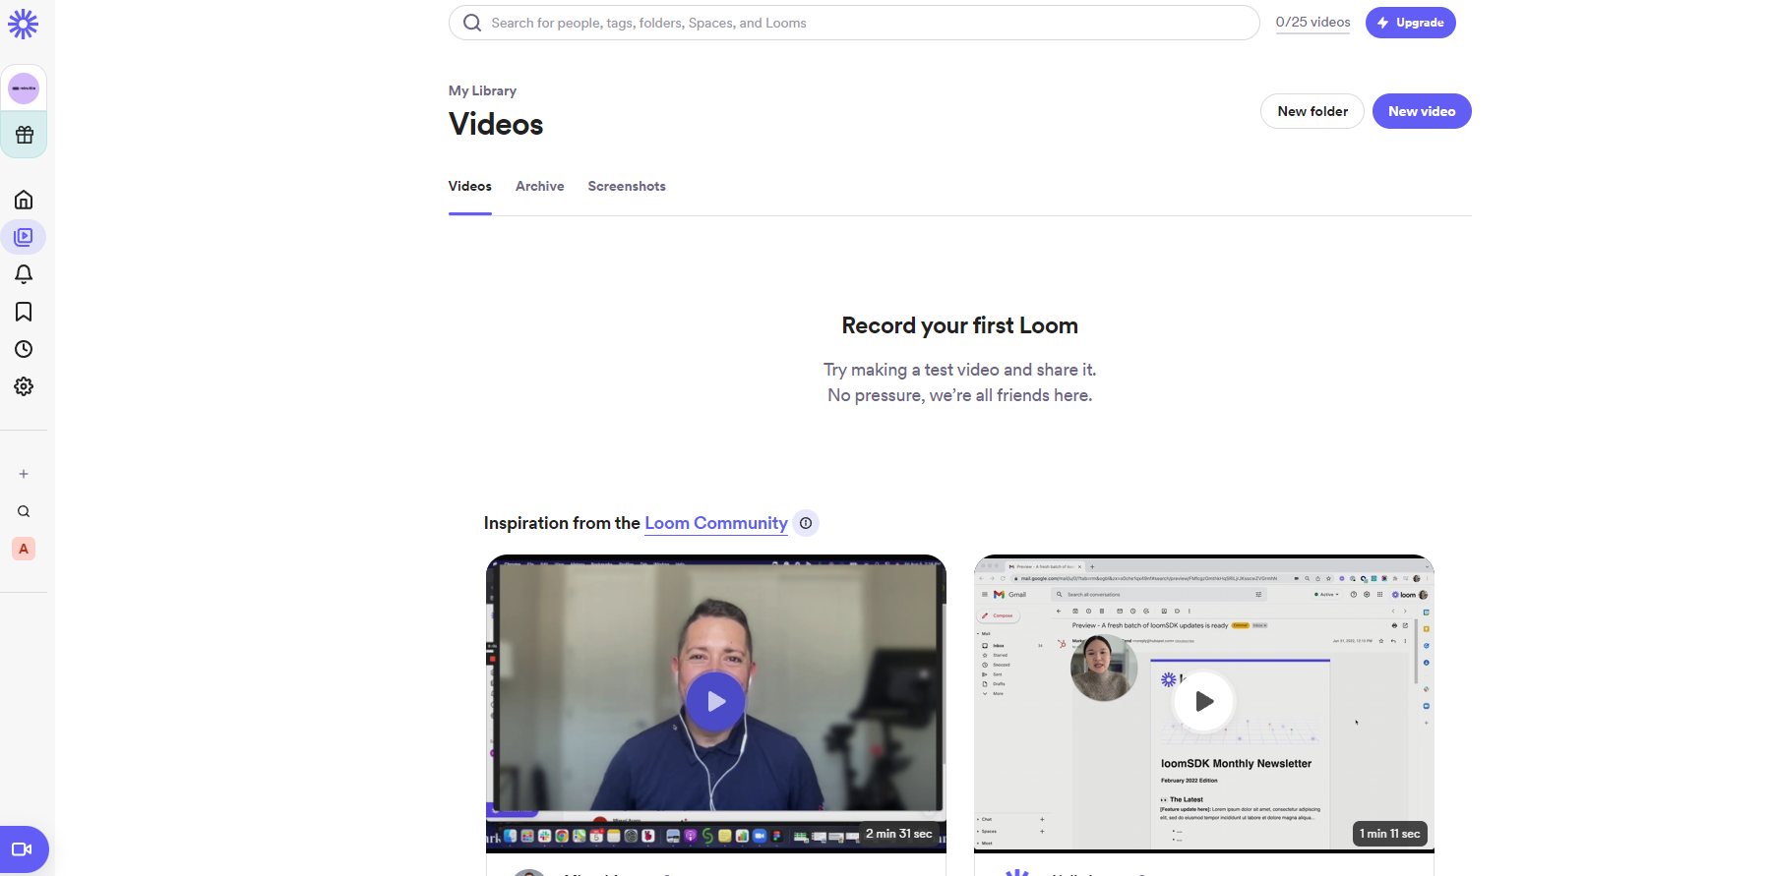Click the 'Record your first Loom' heading

[x=960, y=325]
